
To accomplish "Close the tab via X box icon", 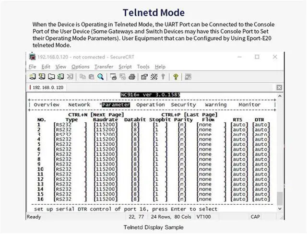I will point(279,87).
